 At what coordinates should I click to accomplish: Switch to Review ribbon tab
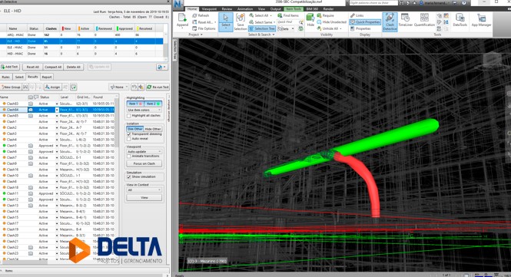coord(227,8)
